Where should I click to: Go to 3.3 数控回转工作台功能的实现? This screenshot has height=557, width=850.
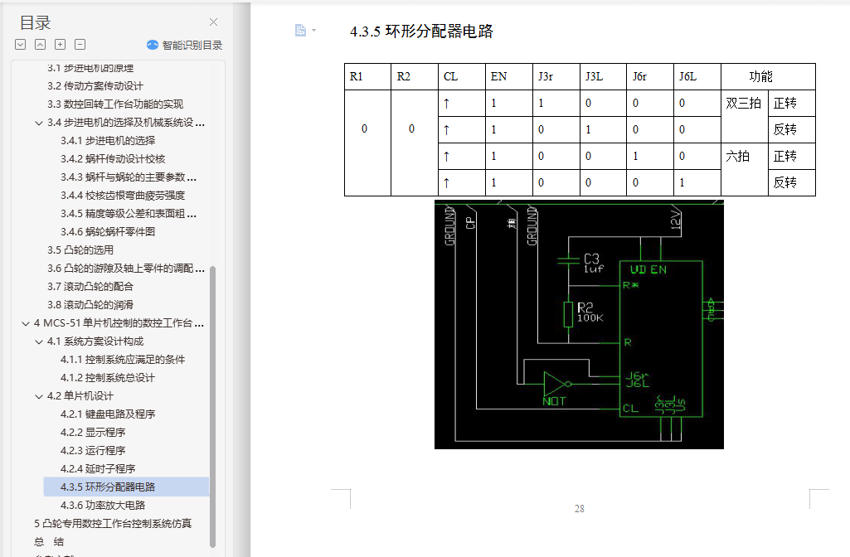coord(115,104)
